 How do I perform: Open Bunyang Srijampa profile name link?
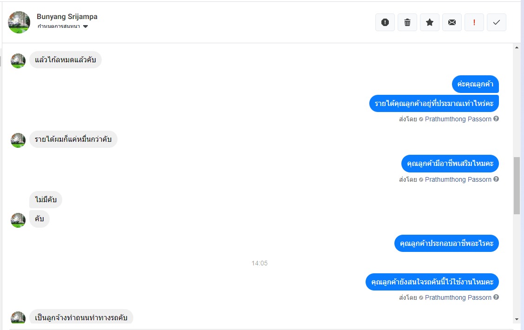click(67, 16)
